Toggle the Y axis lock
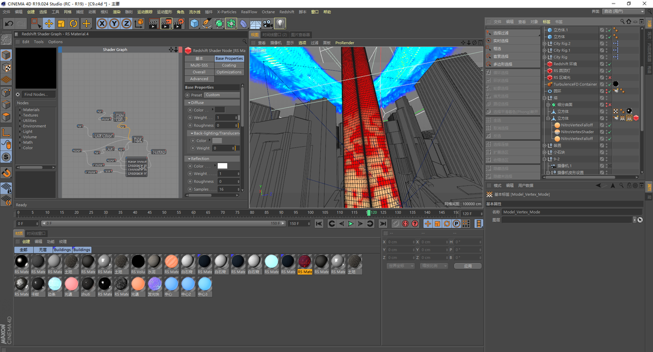The image size is (653, 352). tap(114, 23)
